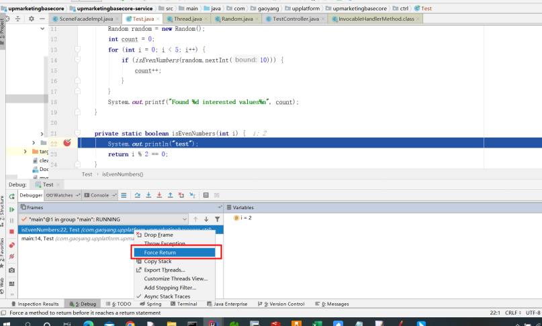542x326 pixels.
Task: Open SceneFacadeImpl.java editor tab
Action: pos(86,19)
